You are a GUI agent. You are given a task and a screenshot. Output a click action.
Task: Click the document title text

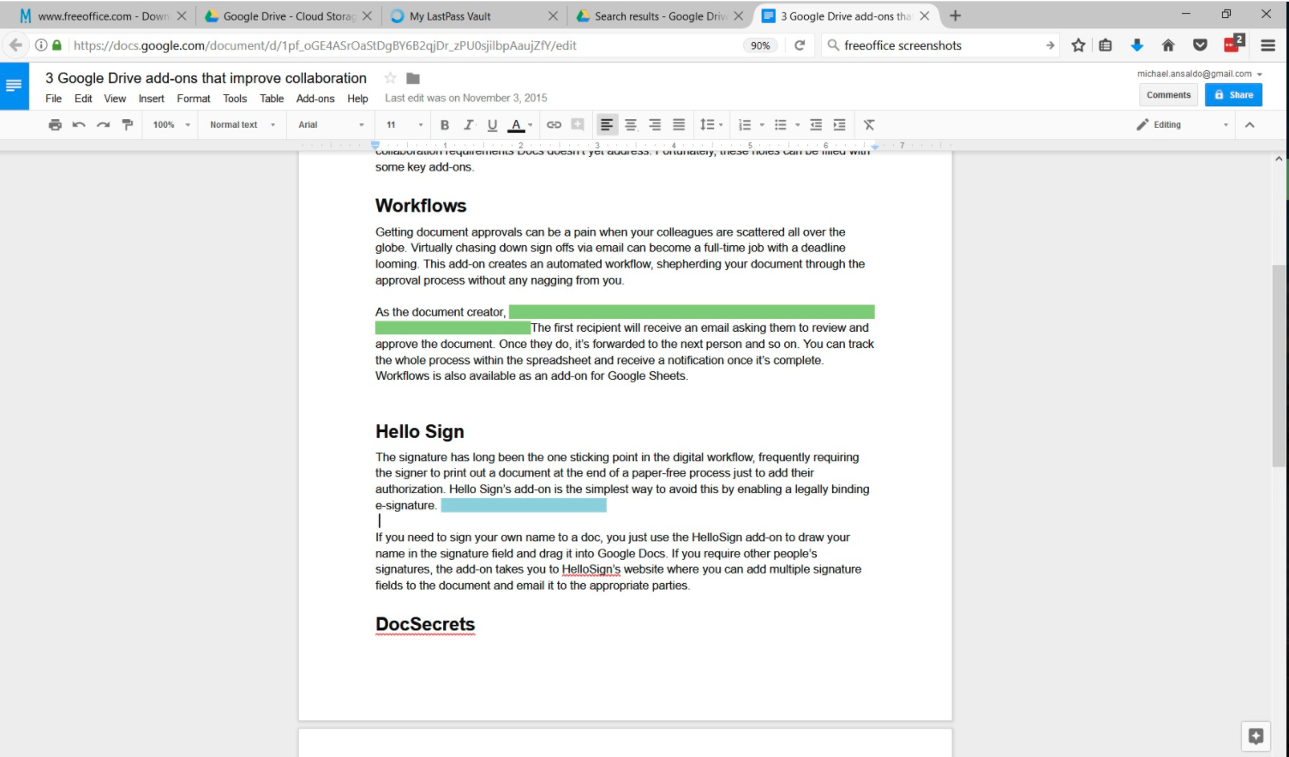(x=206, y=78)
